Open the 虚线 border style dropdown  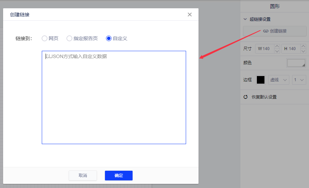click(279, 80)
